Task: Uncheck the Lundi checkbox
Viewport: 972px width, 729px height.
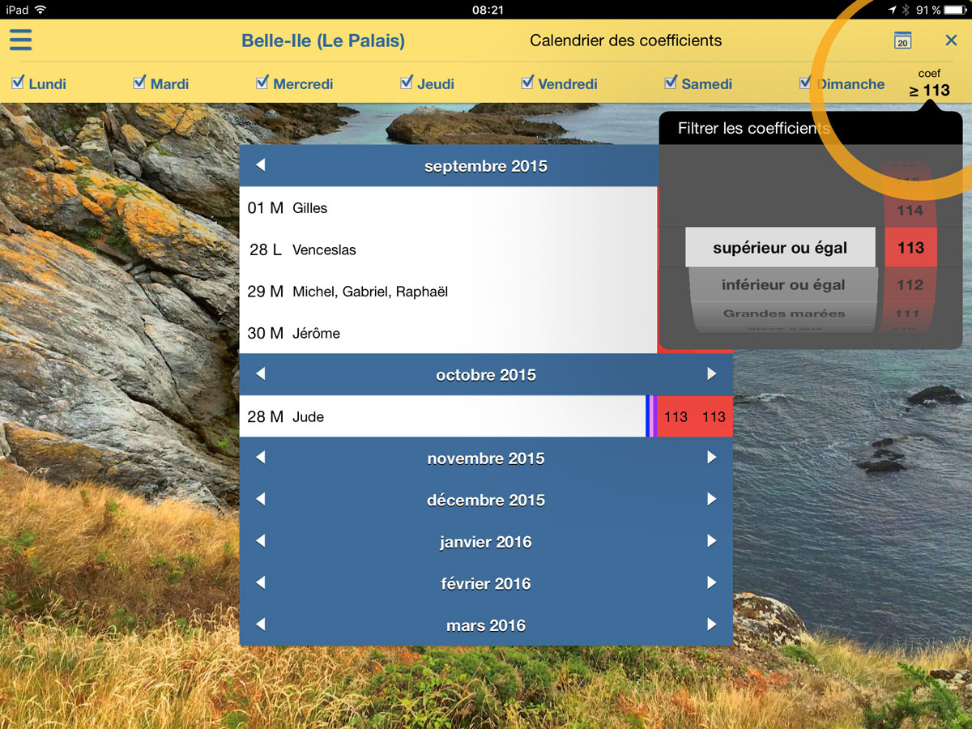Action: (18, 83)
